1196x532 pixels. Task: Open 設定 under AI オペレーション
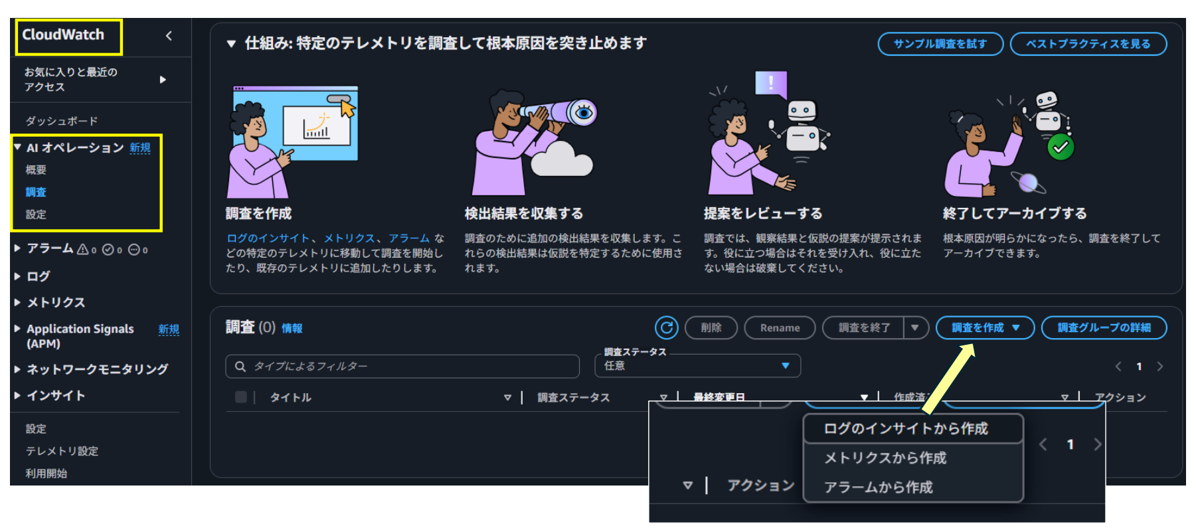pos(36,215)
